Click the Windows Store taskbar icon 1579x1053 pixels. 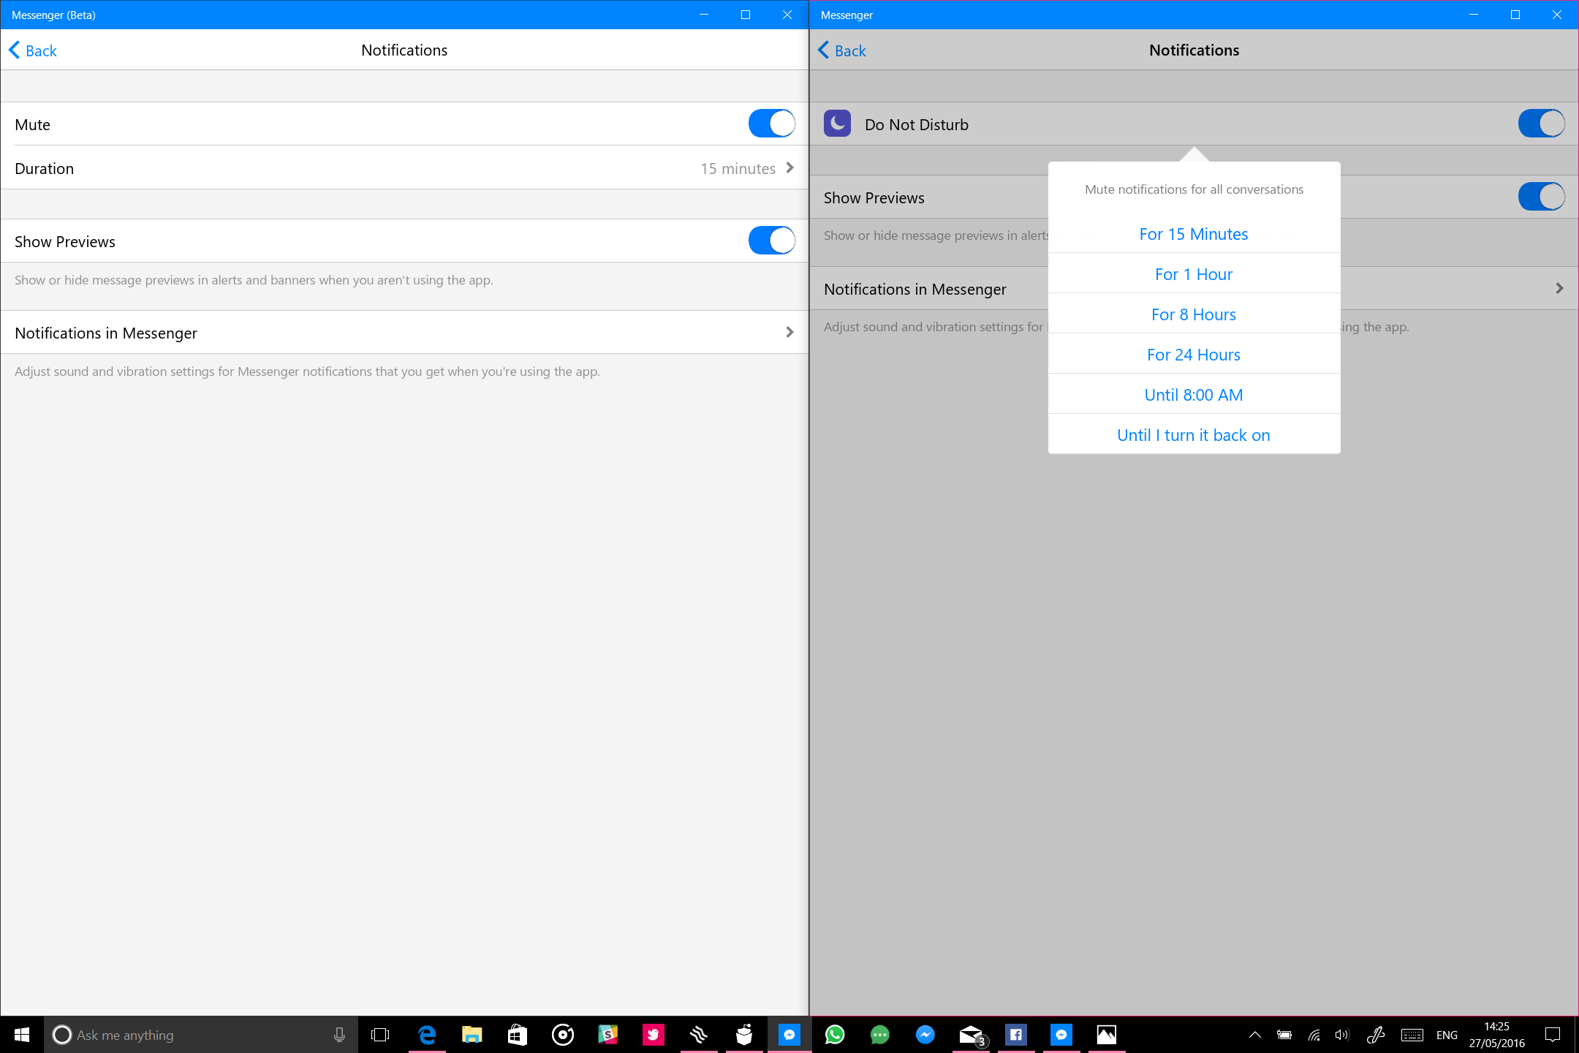[518, 1034]
